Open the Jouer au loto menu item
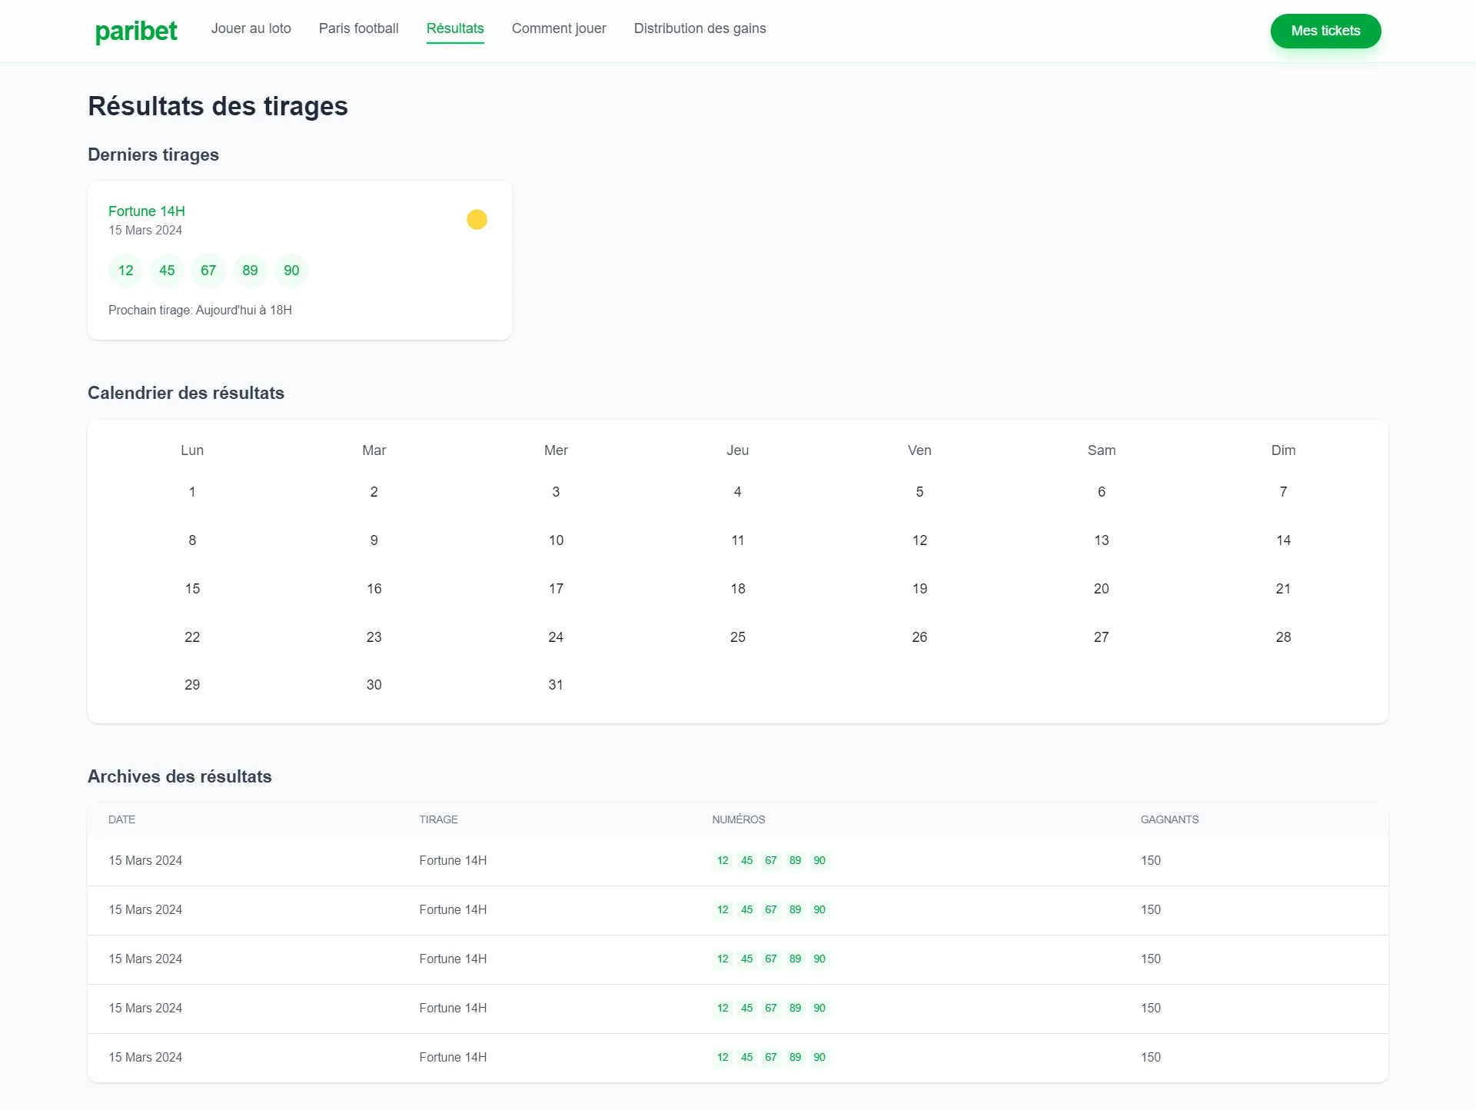 pos(251,28)
